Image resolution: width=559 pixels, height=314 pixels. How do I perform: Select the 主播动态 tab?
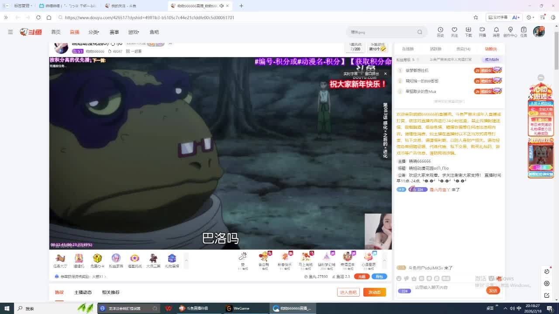click(x=83, y=292)
